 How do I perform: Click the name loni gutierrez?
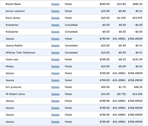point(13,87)
